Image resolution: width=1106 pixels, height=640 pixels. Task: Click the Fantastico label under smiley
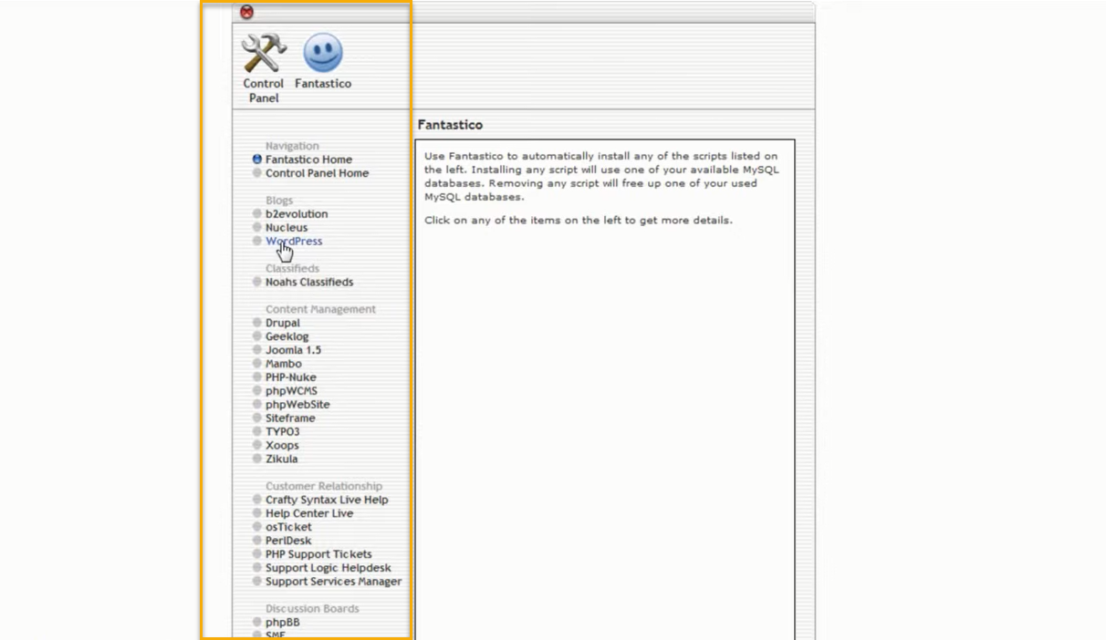(323, 84)
